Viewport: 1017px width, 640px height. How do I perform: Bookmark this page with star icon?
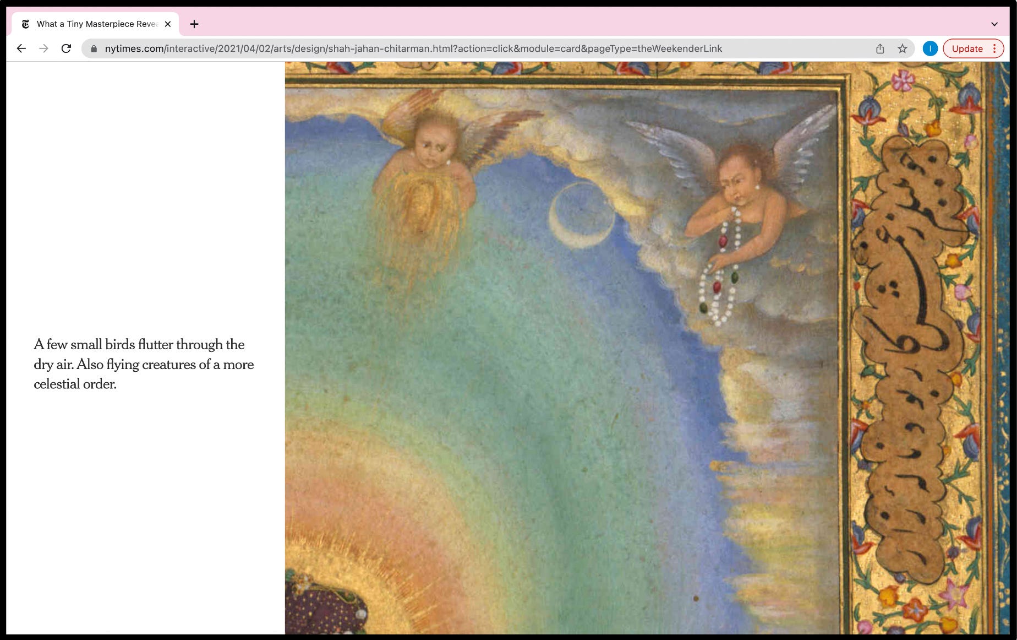coord(903,48)
